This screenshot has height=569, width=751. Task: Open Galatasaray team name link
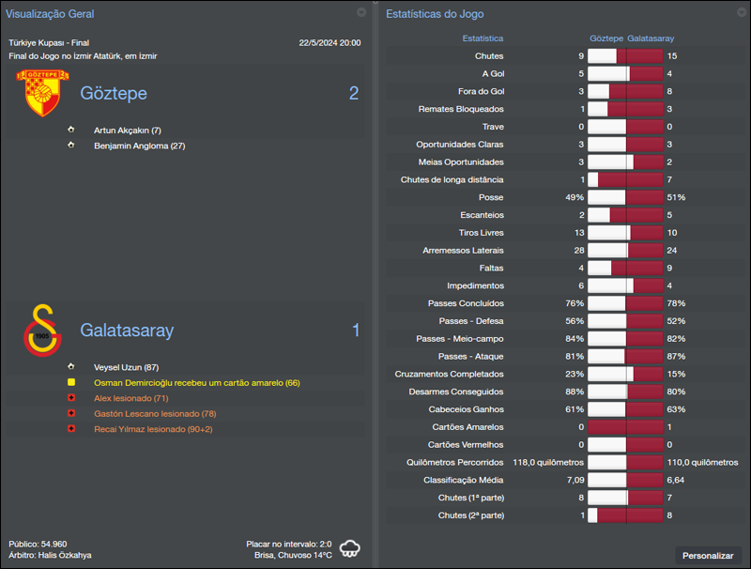[127, 331]
